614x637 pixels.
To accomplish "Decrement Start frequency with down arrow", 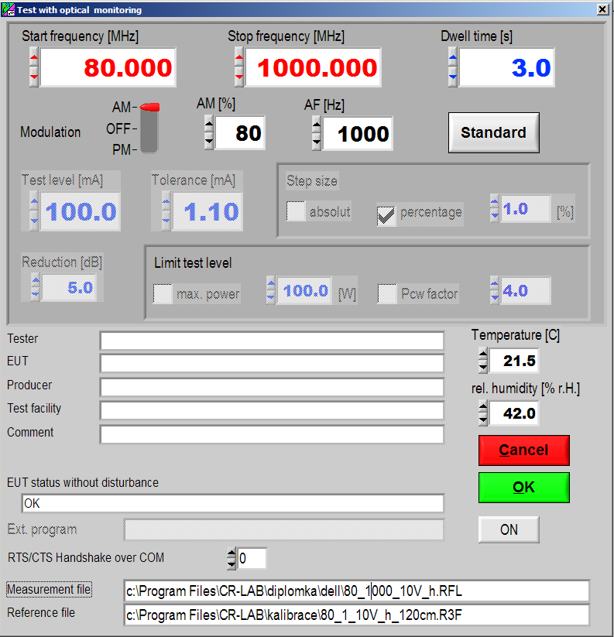I will pyautogui.click(x=34, y=77).
